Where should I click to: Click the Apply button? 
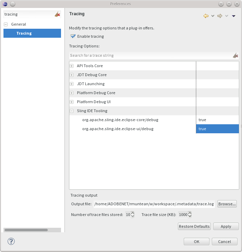(226, 226)
